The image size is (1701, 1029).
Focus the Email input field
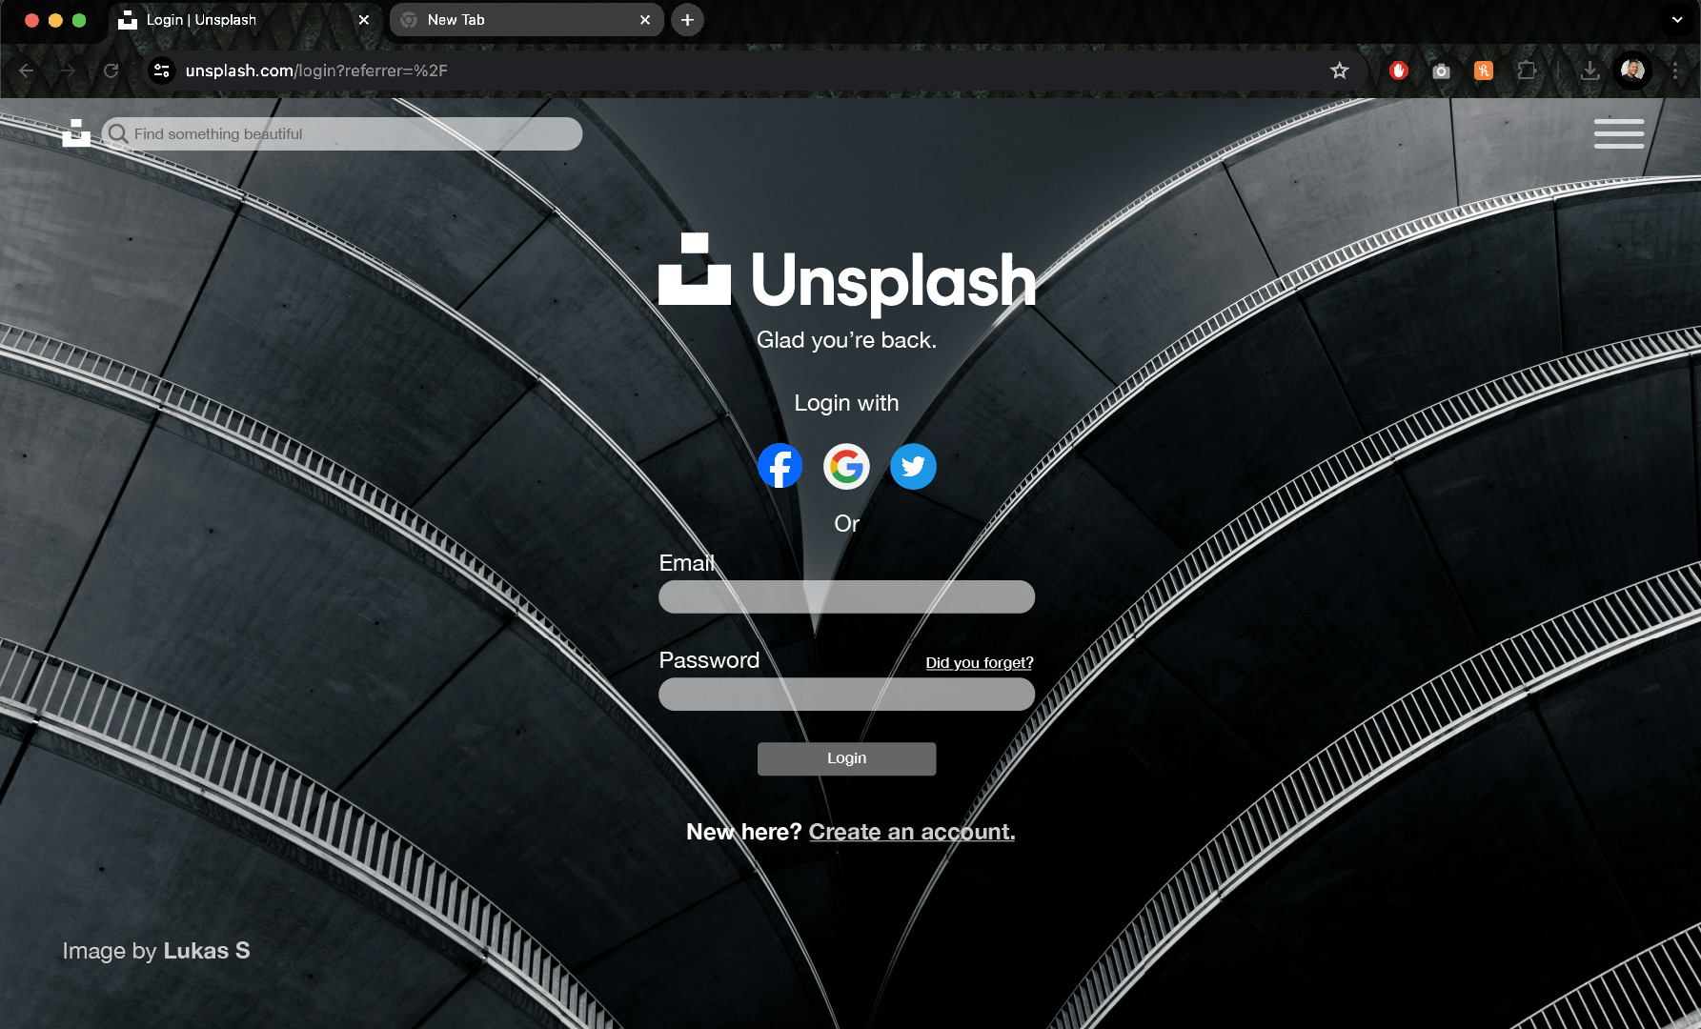[846, 596]
